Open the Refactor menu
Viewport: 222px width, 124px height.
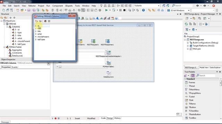(32, 6)
